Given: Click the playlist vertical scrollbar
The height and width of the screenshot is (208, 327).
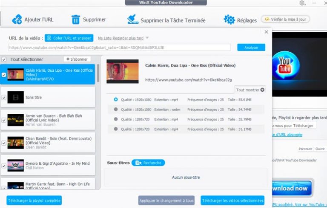Looking at the screenshot, I should [98, 73].
